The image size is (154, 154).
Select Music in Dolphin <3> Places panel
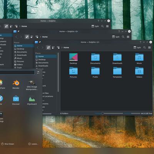click(x=24, y=58)
